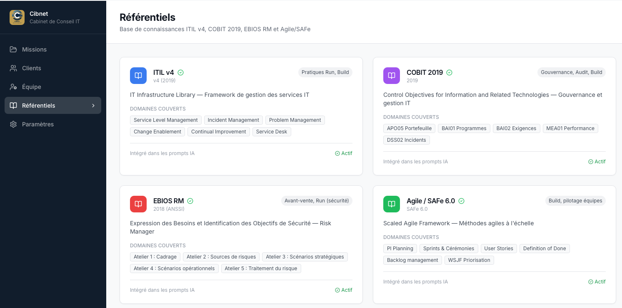Click the Équipe user-gear icon
Screen dimensions: 622x308
tap(13, 87)
